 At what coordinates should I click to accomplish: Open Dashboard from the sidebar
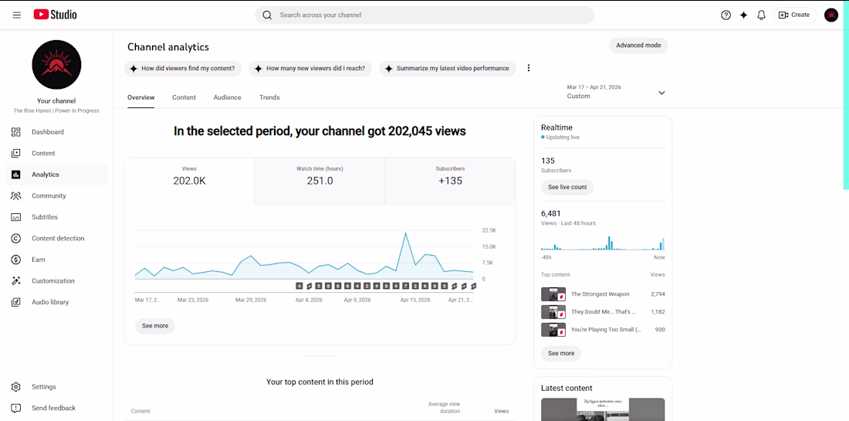click(56, 131)
